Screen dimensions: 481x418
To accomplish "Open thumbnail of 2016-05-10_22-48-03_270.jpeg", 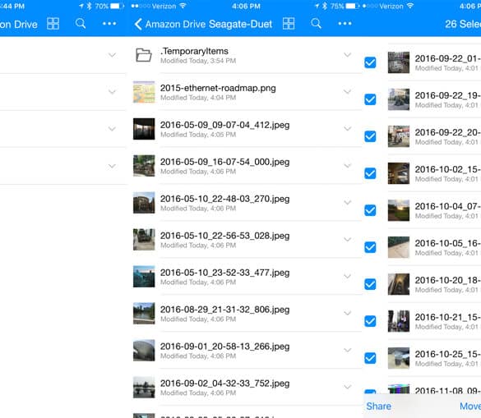I will pos(144,203).
